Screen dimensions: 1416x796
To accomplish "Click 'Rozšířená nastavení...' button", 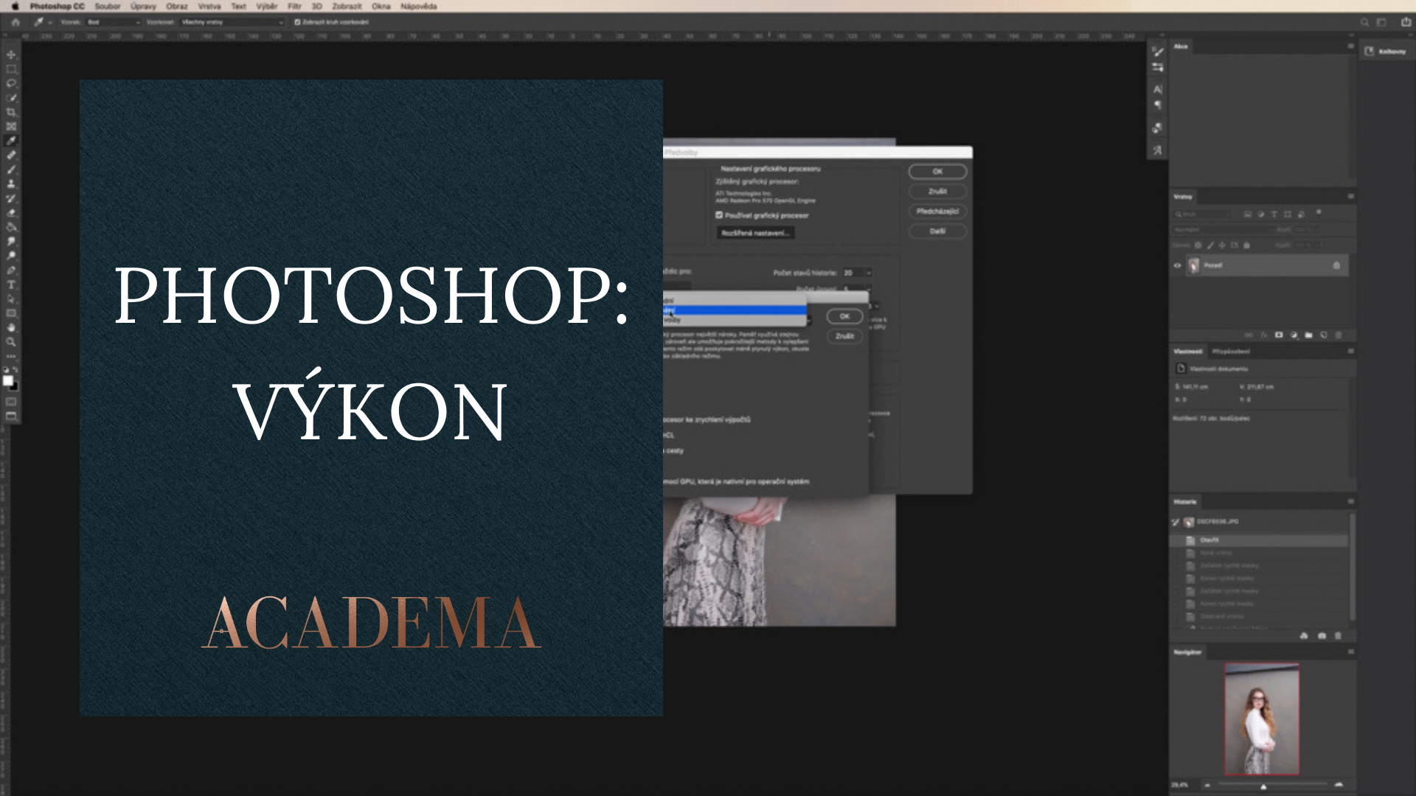I will pyautogui.click(x=754, y=233).
